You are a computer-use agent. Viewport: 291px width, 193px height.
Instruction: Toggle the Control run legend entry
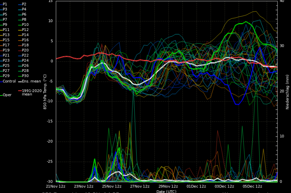click(x=9, y=81)
